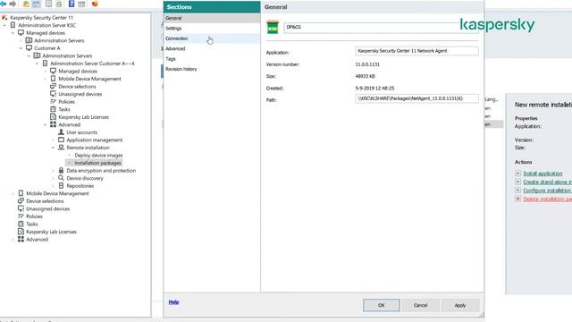Click the Device discovery magnifier icon

click(x=62, y=178)
